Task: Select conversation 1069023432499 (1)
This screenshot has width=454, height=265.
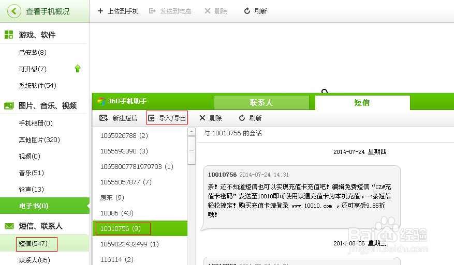Action: (x=140, y=244)
